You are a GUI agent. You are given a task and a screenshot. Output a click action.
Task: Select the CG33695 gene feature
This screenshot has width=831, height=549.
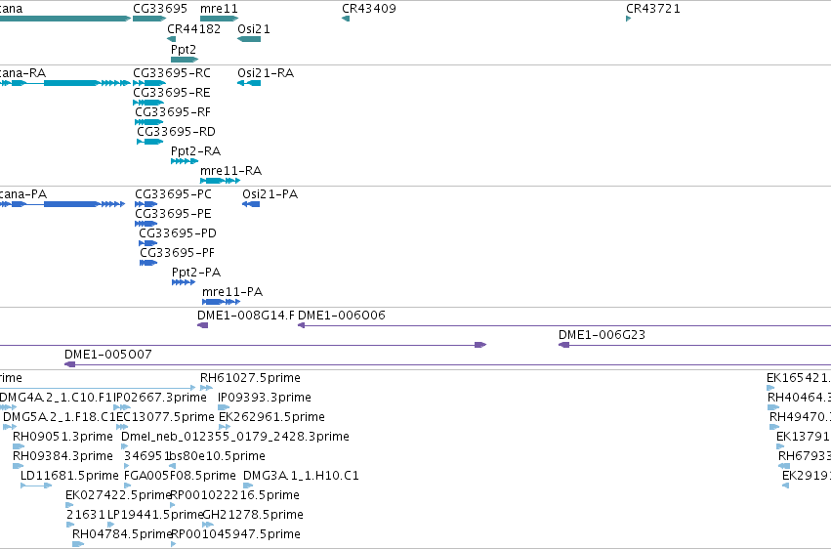coord(149,19)
